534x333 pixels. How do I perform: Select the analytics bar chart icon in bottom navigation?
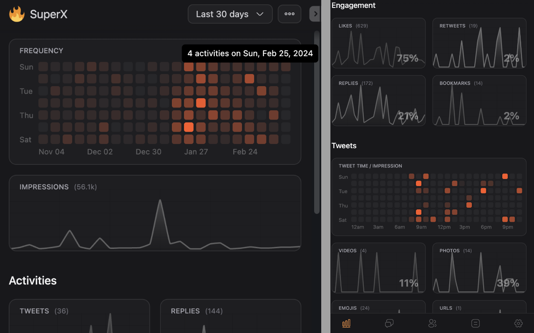click(346, 323)
